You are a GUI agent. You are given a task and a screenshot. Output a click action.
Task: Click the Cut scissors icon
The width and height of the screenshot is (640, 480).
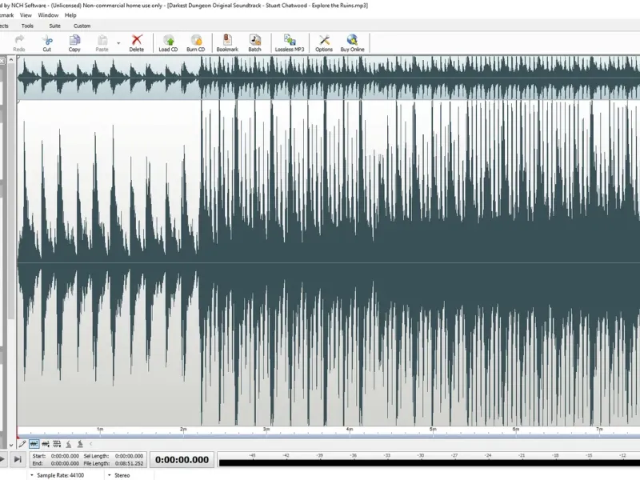coord(47,43)
